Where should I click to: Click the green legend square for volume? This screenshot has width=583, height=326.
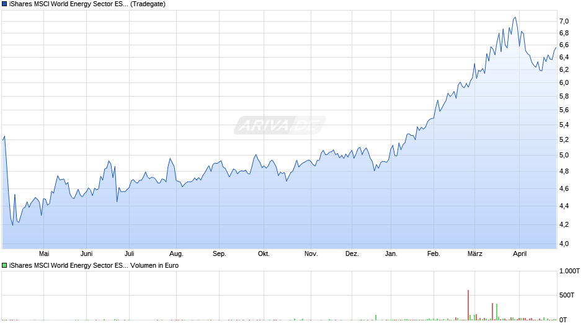(4, 265)
